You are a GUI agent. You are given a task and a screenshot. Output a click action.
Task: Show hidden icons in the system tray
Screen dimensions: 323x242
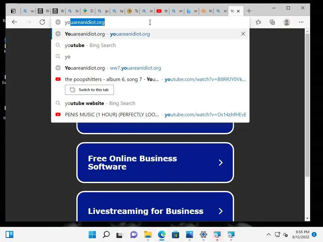pos(269,234)
